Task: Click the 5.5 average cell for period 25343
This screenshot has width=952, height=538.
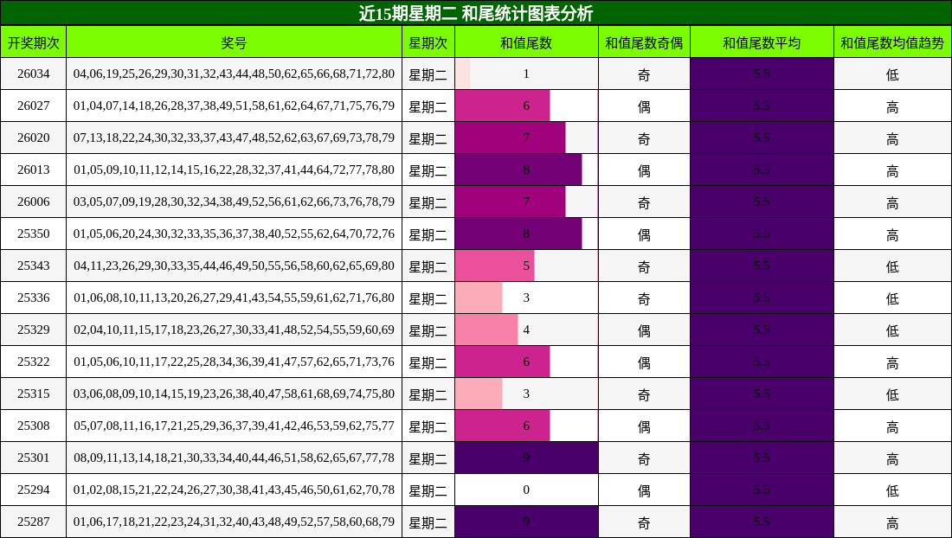Action: [762, 265]
